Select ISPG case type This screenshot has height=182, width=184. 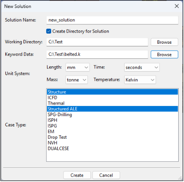tap(113, 126)
